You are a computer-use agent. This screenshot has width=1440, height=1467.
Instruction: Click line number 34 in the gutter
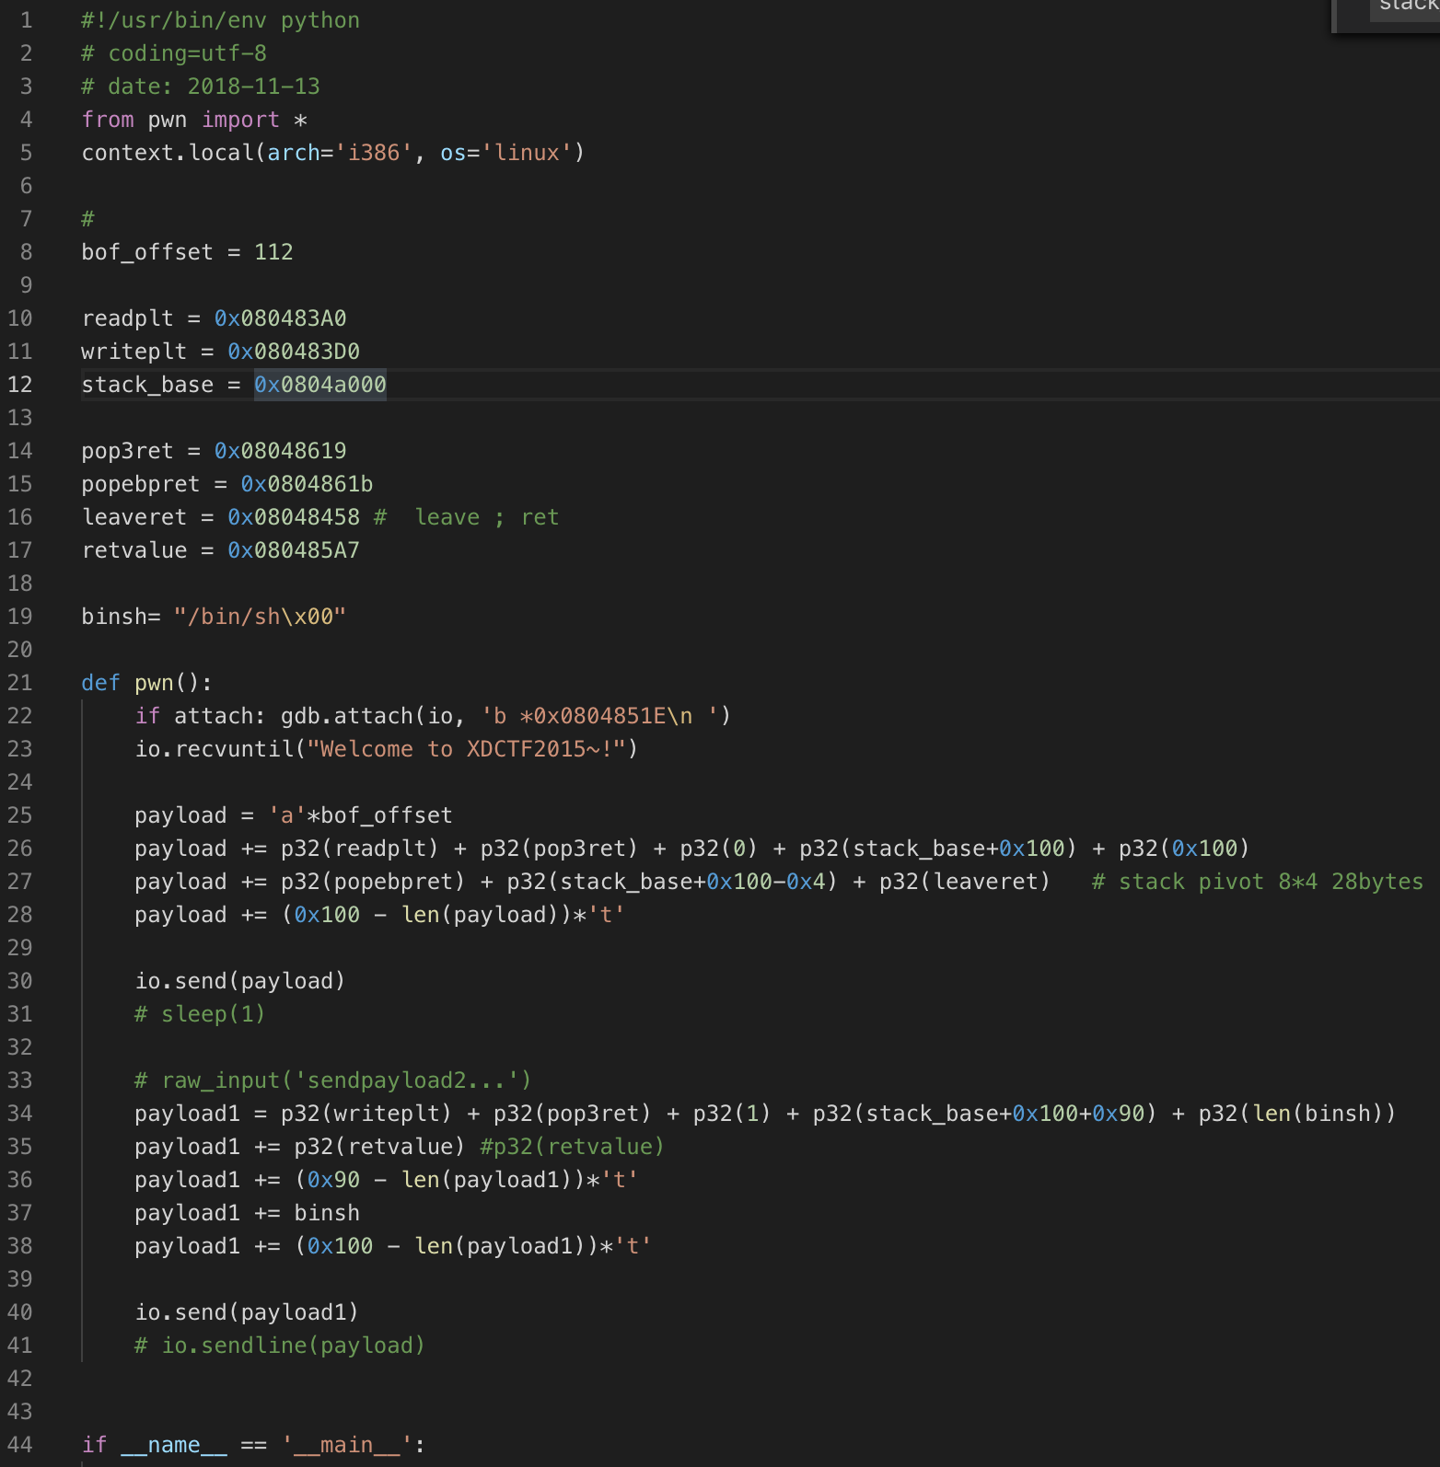[x=20, y=1114]
